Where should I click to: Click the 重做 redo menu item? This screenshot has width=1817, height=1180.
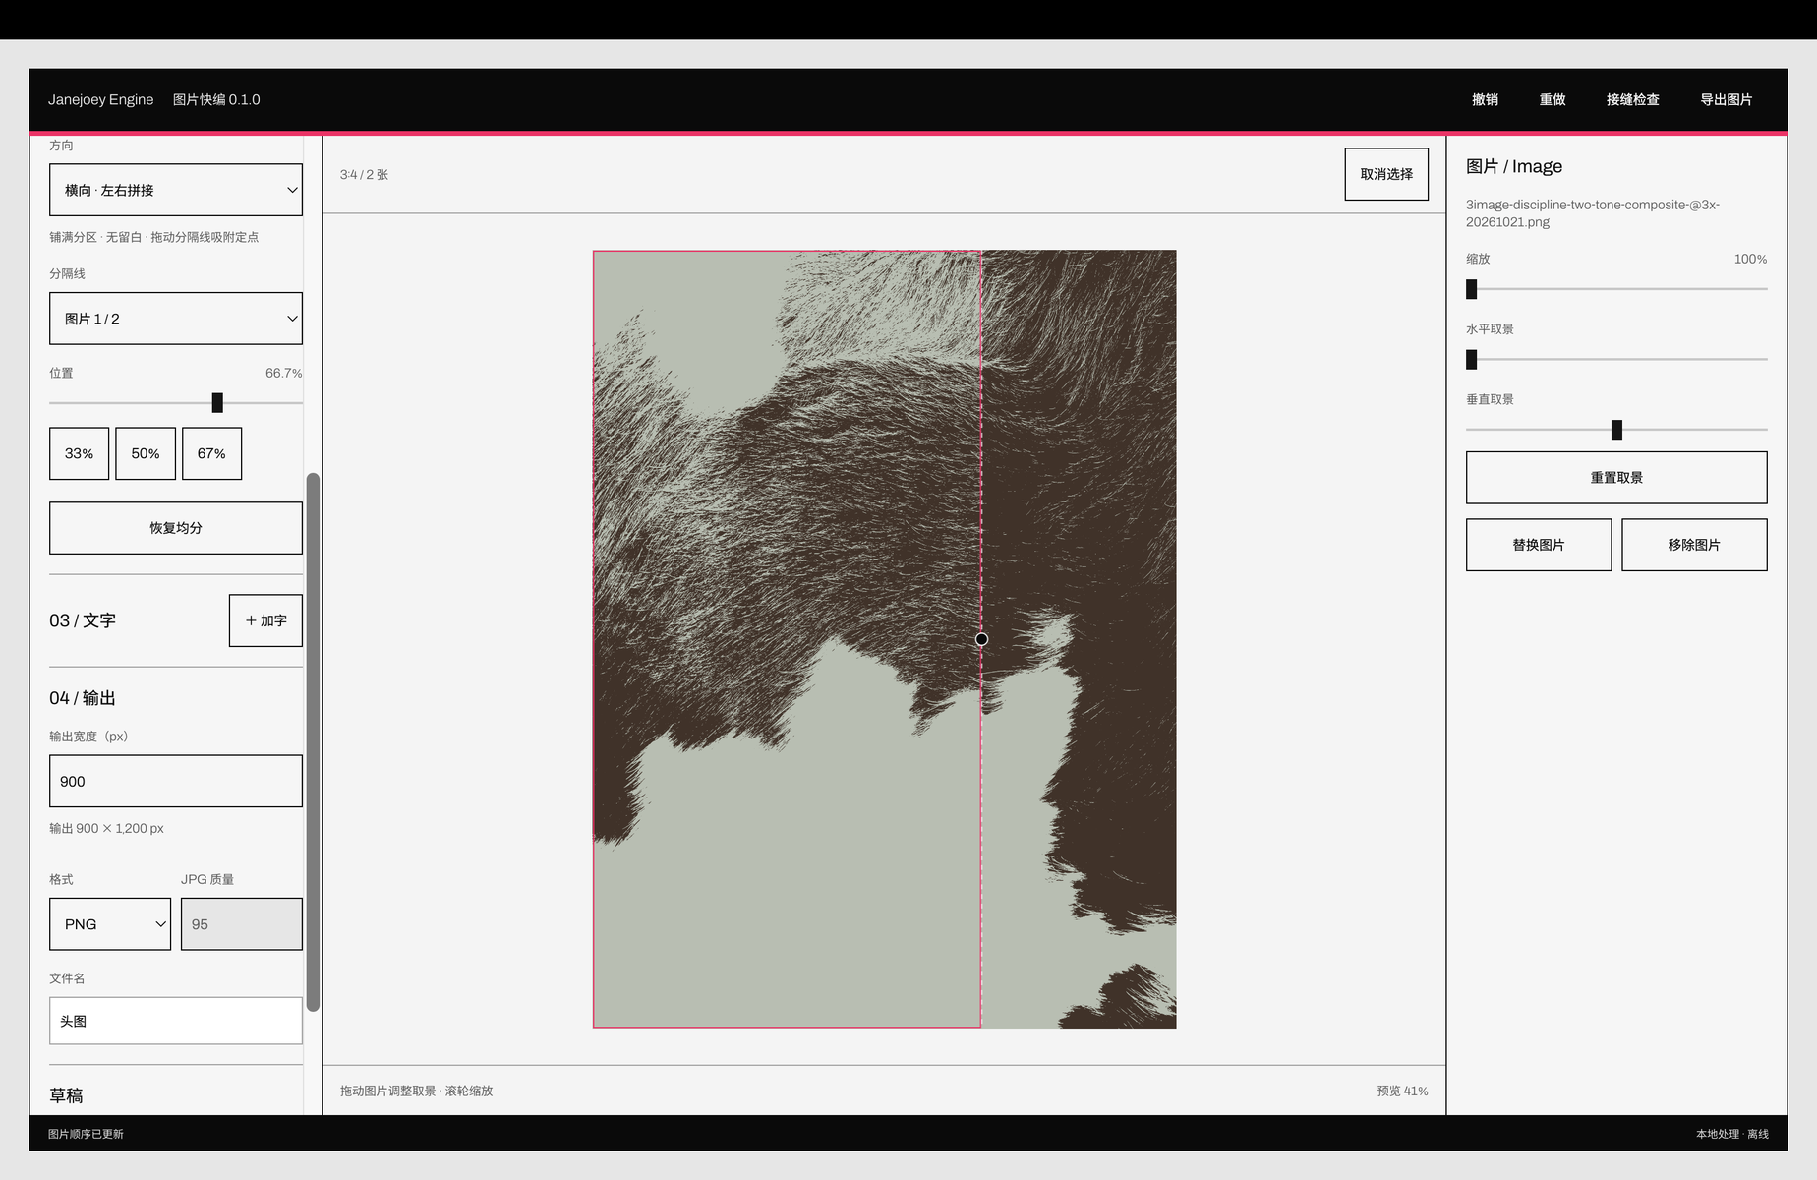(x=1553, y=99)
